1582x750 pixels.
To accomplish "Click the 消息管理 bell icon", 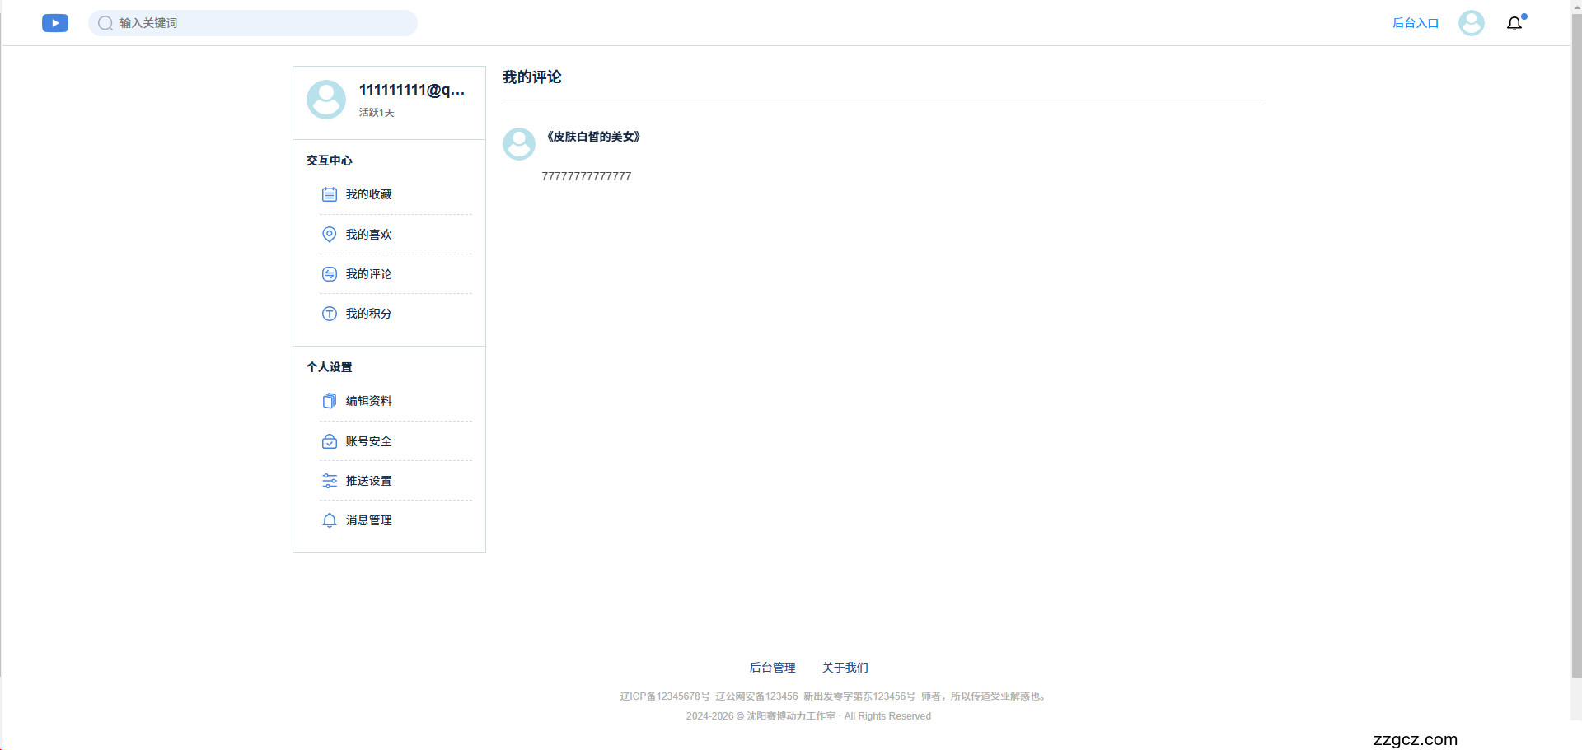I will pos(330,520).
